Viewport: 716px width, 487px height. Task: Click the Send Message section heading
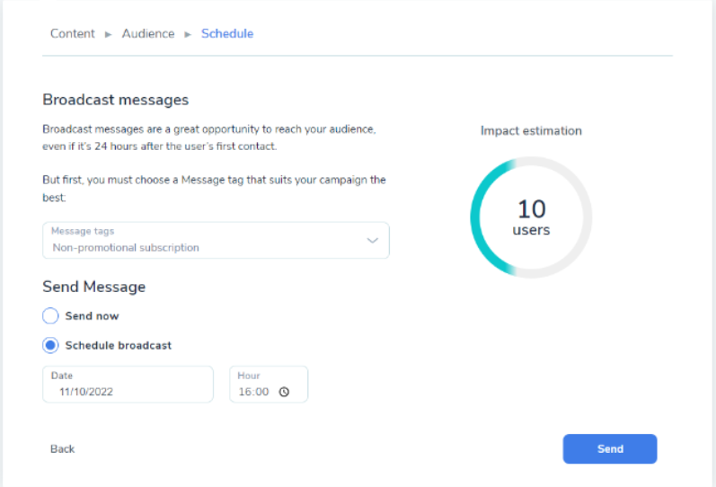tap(94, 287)
